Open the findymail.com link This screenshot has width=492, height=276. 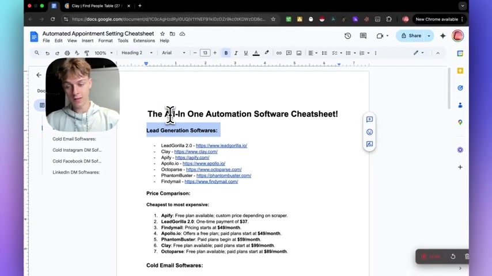pyautogui.click(x=211, y=181)
